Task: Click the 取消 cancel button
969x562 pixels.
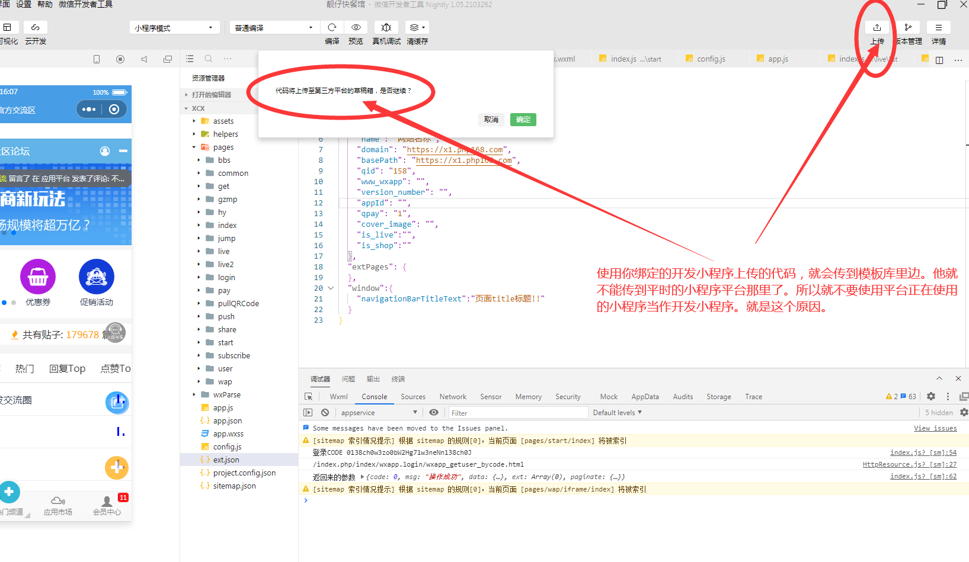Action: point(491,120)
